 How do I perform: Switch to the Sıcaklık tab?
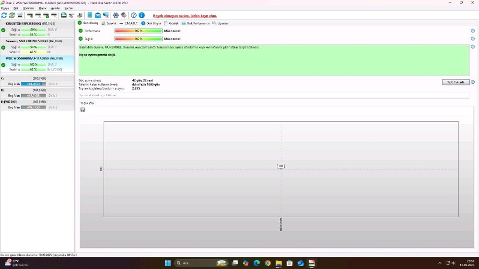click(109, 23)
